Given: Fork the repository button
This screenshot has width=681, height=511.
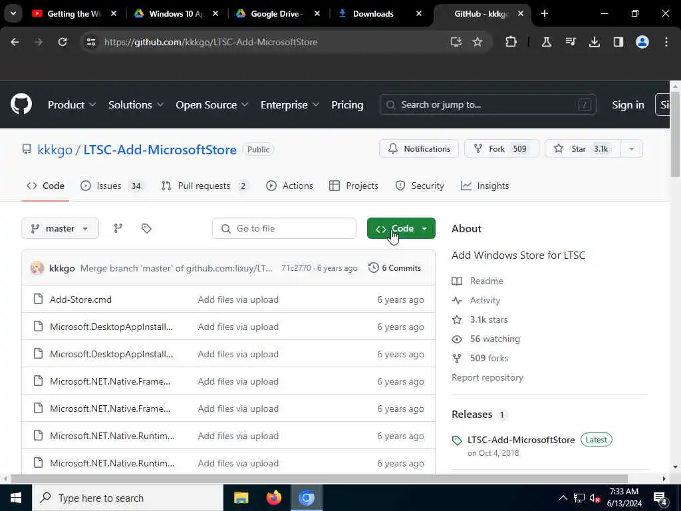Looking at the screenshot, I should coord(501,149).
